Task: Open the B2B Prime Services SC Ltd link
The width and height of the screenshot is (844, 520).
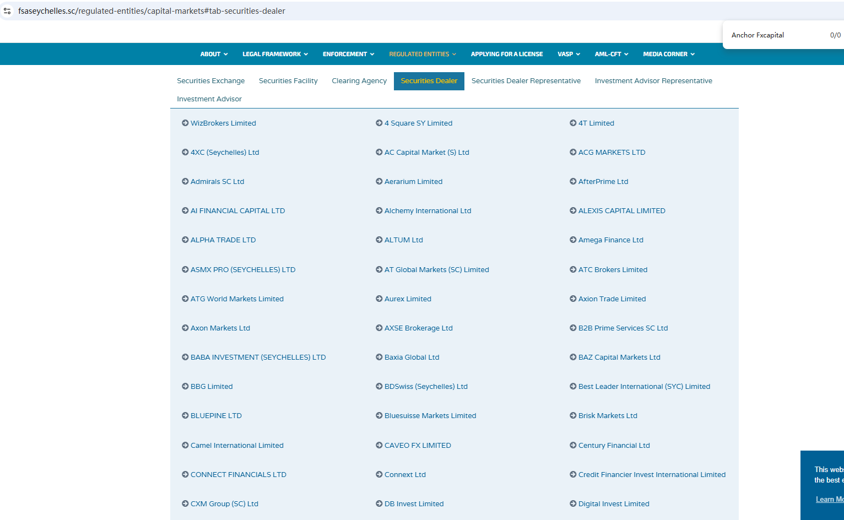Action: pos(623,328)
